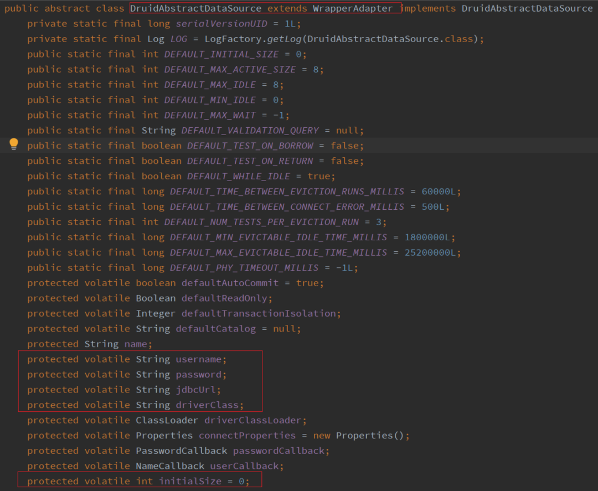598x491 pixels.
Task: Click DEFAULT_MAX_EVICTABLE_IDLE_TIME_MILLIS constant
Action: point(279,252)
